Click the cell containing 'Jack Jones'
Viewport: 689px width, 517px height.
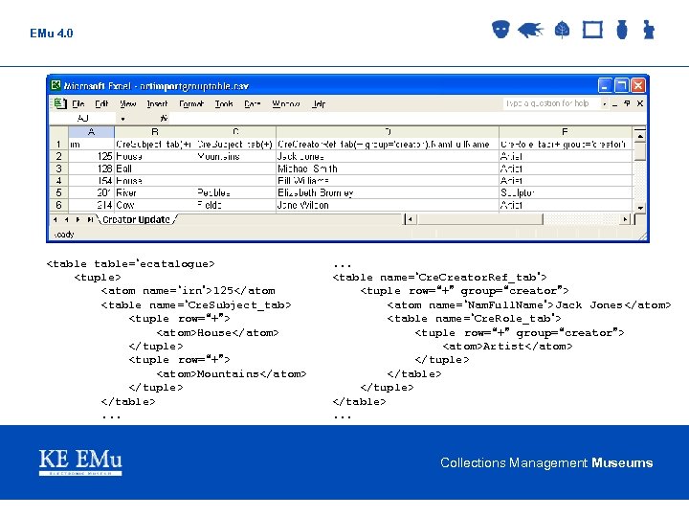[388, 156]
